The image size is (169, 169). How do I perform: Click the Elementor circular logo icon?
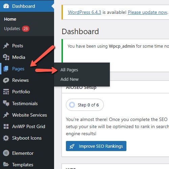(x=6, y=153)
